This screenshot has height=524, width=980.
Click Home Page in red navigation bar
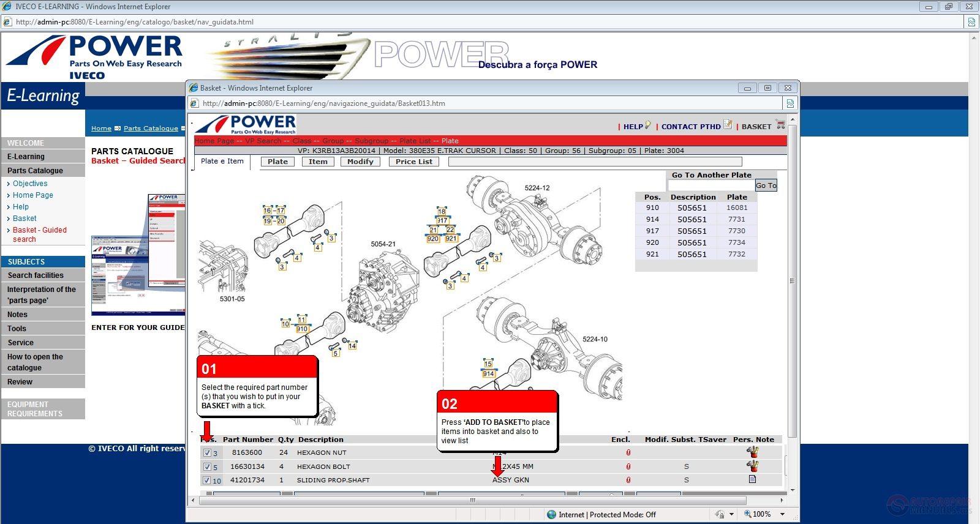pyautogui.click(x=214, y=141)
